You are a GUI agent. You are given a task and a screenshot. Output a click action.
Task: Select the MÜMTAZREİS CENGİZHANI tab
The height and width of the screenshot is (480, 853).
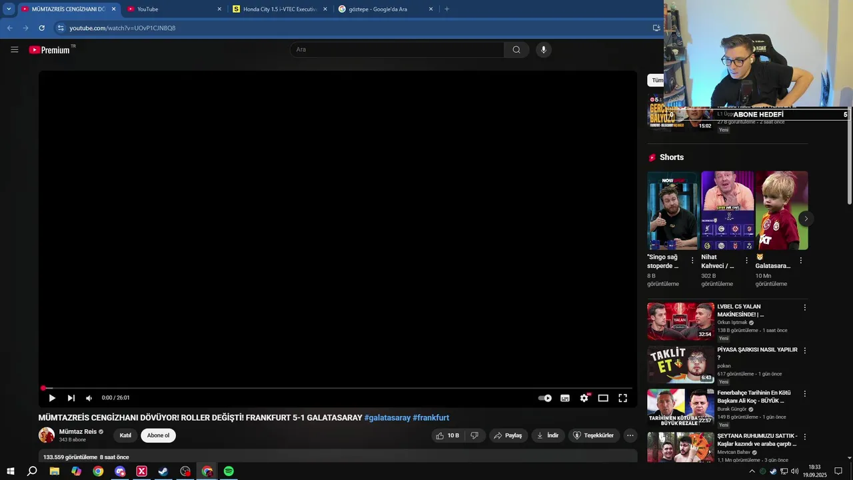pos(68,9)
